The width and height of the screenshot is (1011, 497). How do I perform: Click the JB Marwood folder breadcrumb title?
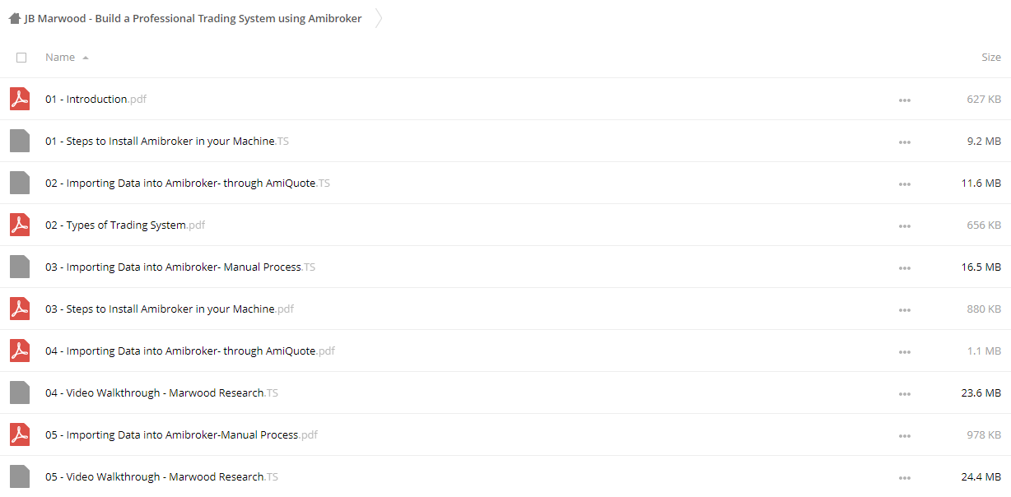pyautogui.click(x=193, y=18)
